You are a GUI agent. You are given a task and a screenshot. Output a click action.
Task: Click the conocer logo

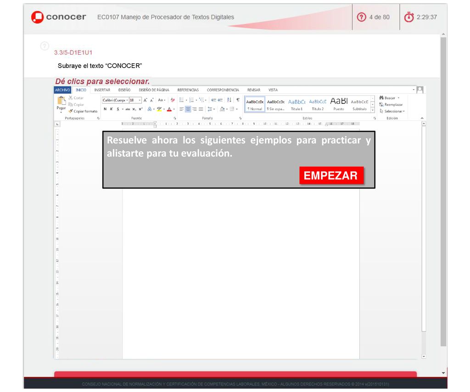tap(58, 17)
